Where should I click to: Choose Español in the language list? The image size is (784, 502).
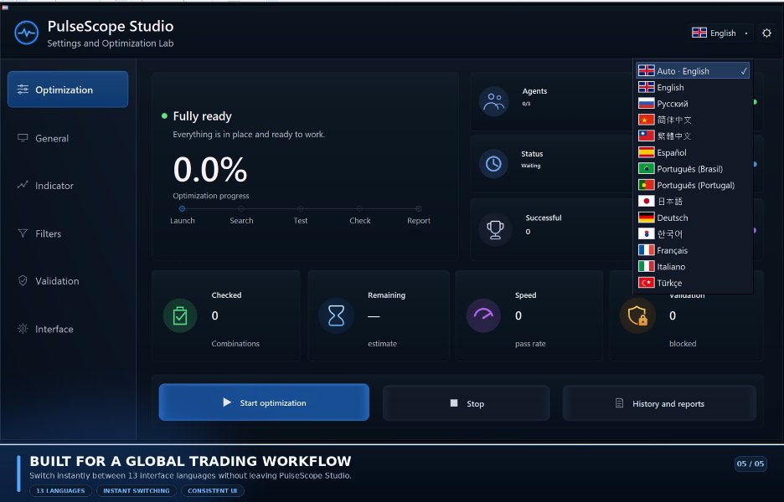(693, 152)
